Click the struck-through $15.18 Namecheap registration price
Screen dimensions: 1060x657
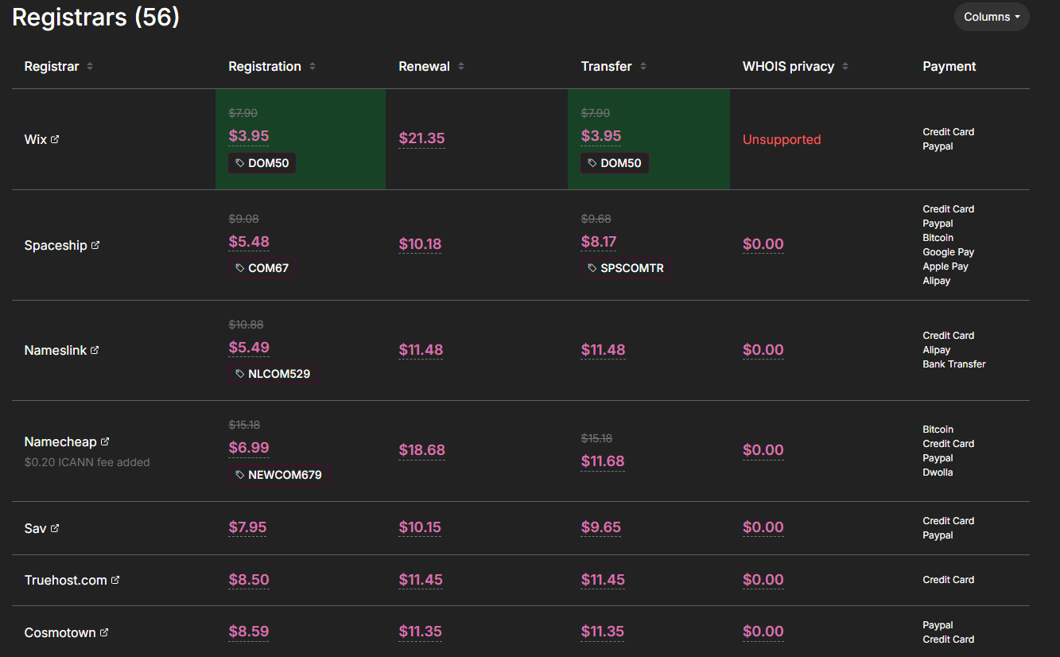tap(244, 425)
